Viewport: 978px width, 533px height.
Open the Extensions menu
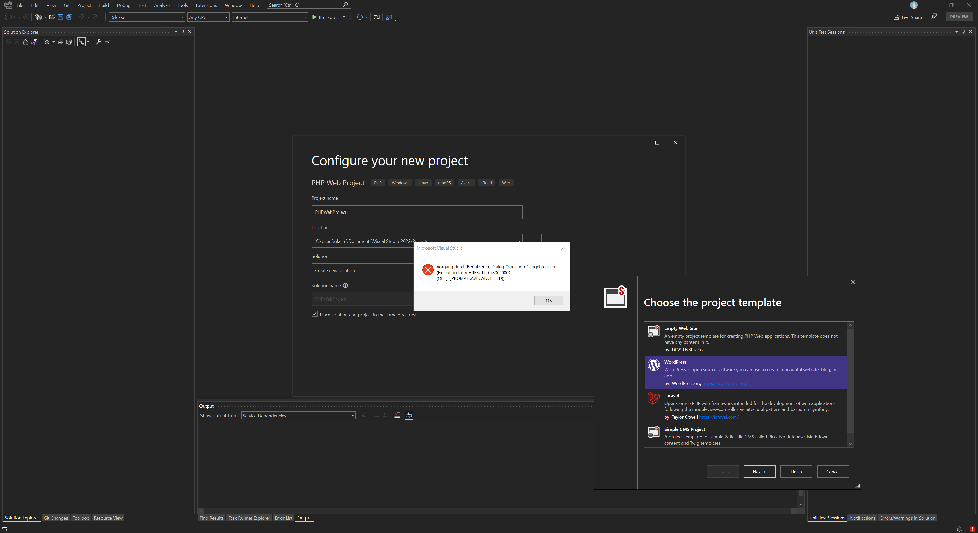[x=206, y=5]
